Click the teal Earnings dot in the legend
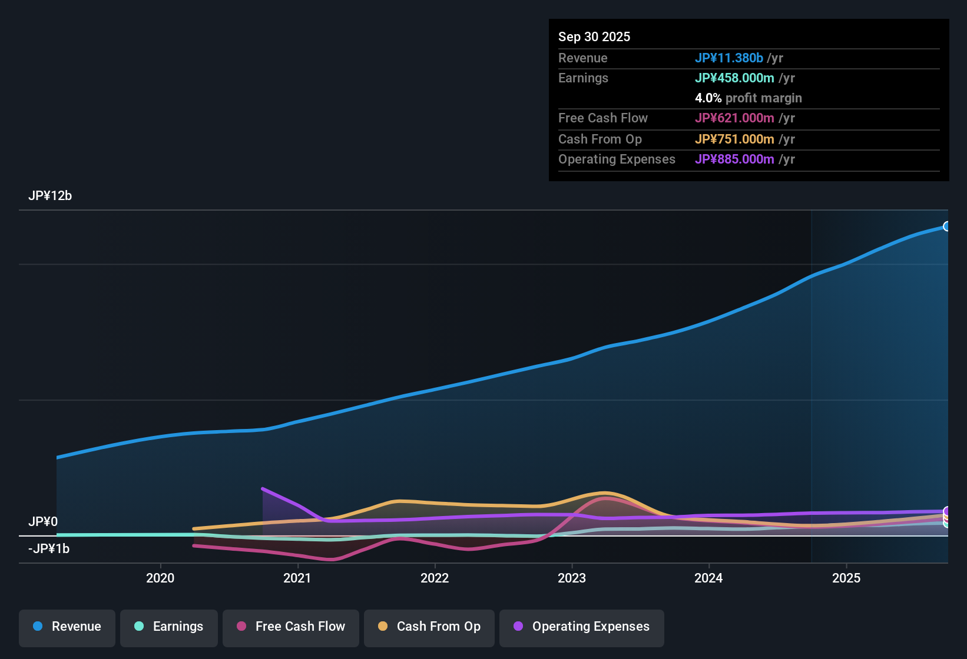This screenshot has height=659, width=967. [x=139, y=627]
